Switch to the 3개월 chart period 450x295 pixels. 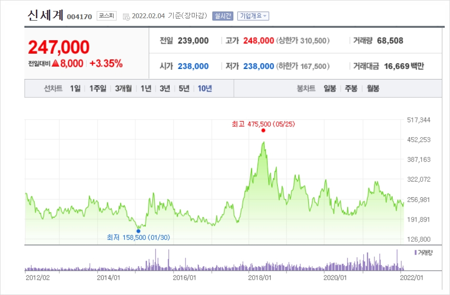[123, 89]
